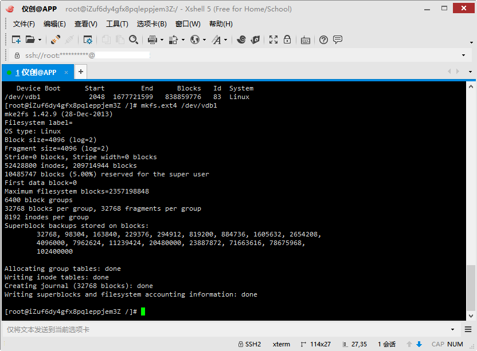Toggle the Full screen icon

pyautogui.click(x=273, y=40)
